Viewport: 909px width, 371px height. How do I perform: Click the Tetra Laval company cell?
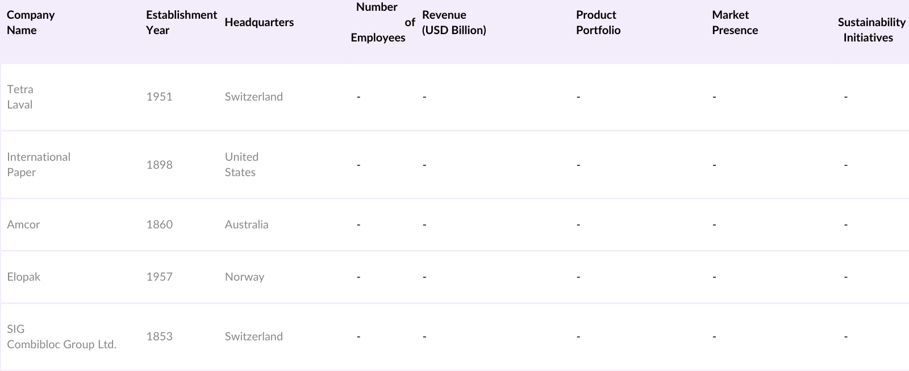[20, 97]
